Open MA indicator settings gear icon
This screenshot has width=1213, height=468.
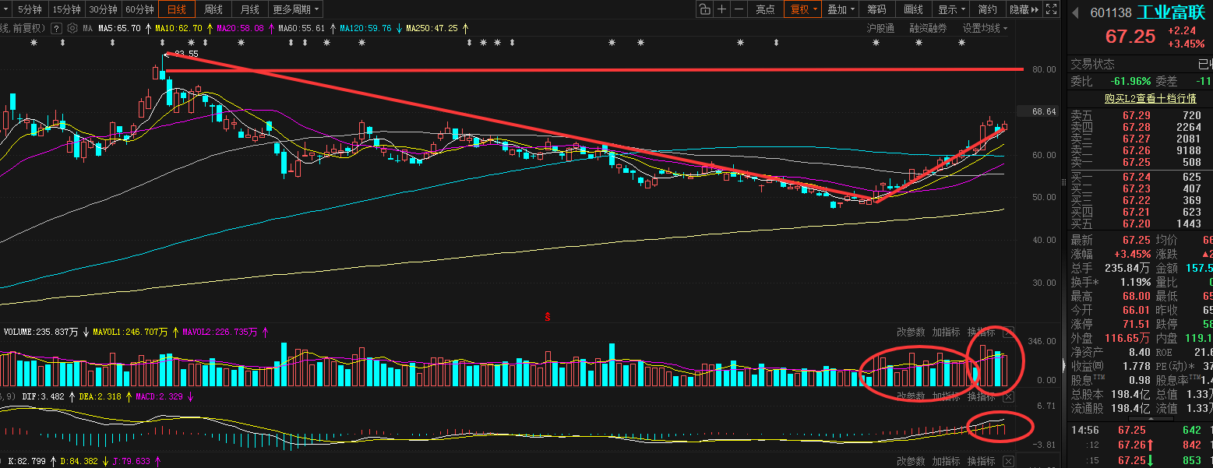click(72, 28)
